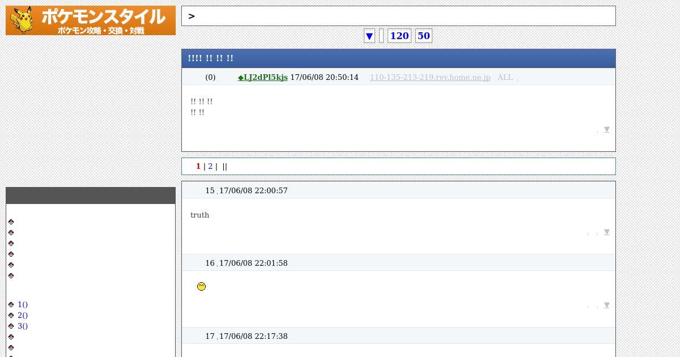
Task: Click the pokeball icon beside 3()
Action: (11, 326)
